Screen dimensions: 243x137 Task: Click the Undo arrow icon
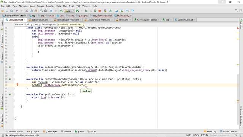pyautogui.click(x=17, y=11)
